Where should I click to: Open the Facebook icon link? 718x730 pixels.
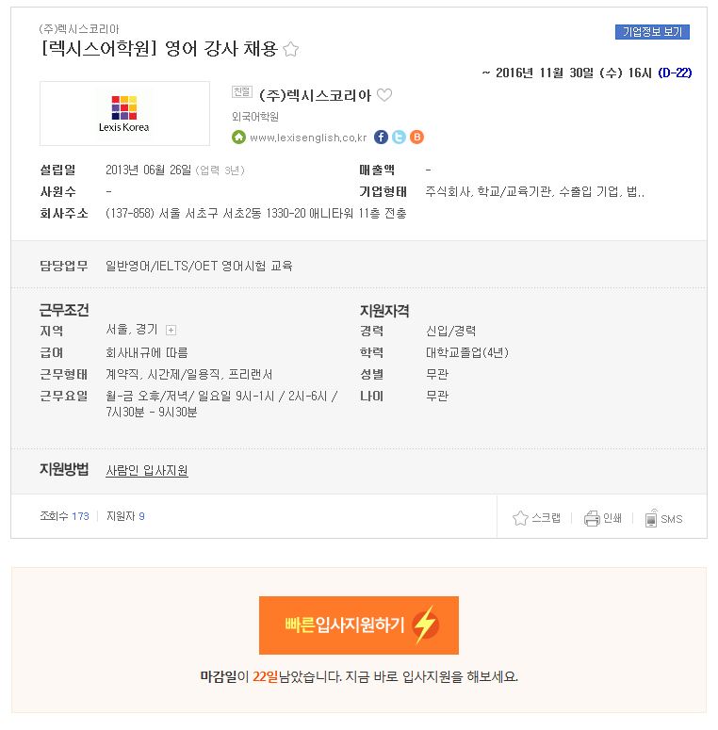point(381,137)
